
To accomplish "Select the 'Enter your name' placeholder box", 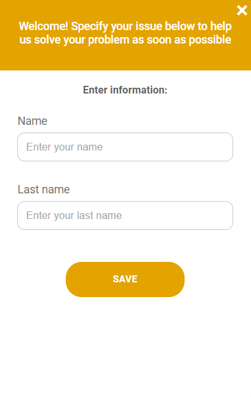I will [125, 147].
